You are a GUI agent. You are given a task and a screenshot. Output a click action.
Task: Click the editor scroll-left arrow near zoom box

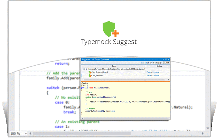click(30, 134)
